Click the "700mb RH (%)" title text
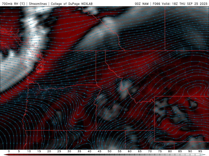Image resolution: width=209 pixels, height=156 pixels. click(13, 4)
